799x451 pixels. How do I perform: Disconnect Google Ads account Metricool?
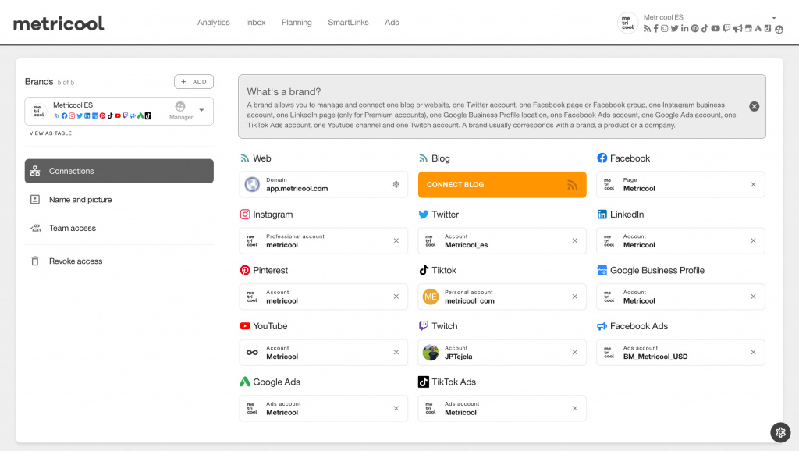click(396, 408)
